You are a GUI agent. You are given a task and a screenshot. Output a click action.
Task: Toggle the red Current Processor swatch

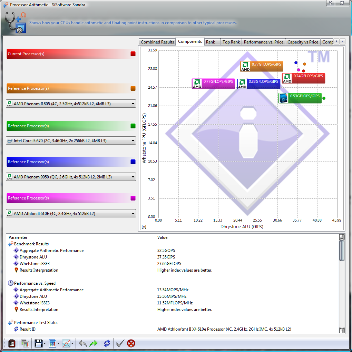[x=133, y=54]
